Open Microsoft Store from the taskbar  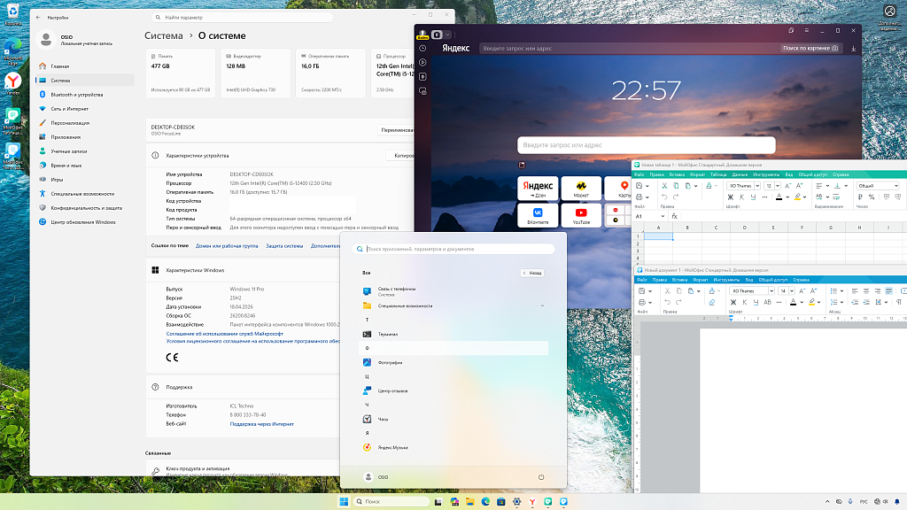(501, 501)
